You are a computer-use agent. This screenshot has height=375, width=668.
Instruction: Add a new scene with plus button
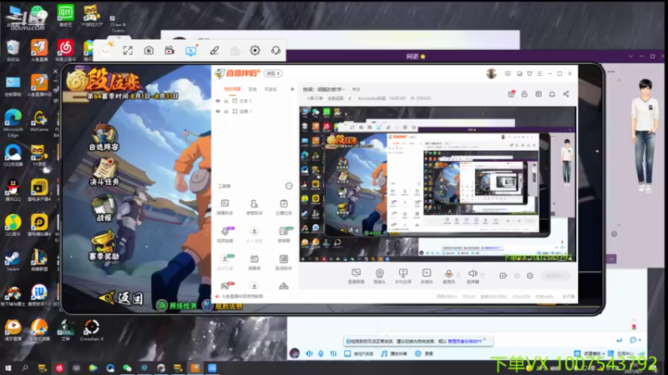click(292, 89)
